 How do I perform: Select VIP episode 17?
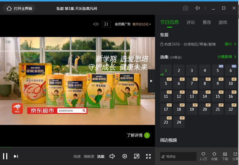tap(166, 109)
